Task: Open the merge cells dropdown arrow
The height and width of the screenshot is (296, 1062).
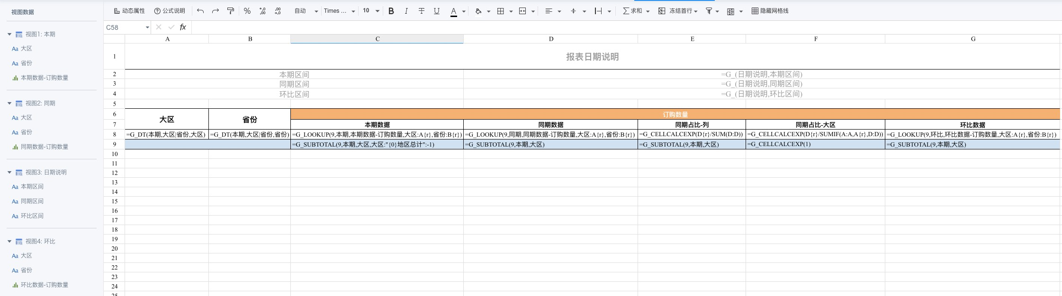Action: pyautogui.click(x=533, y=11)
